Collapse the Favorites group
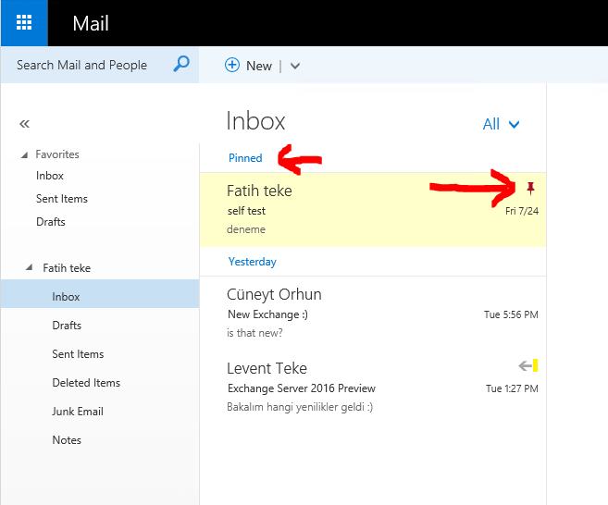 click(x=24, y=155)
